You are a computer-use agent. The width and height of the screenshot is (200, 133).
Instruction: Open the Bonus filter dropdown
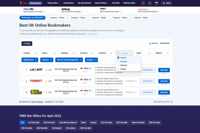pos(49,53)
